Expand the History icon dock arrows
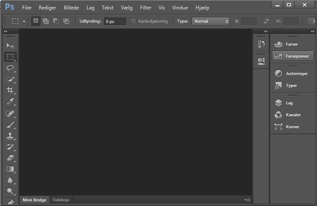Screen dimensions: 317x206 click(x=265, y=31)
